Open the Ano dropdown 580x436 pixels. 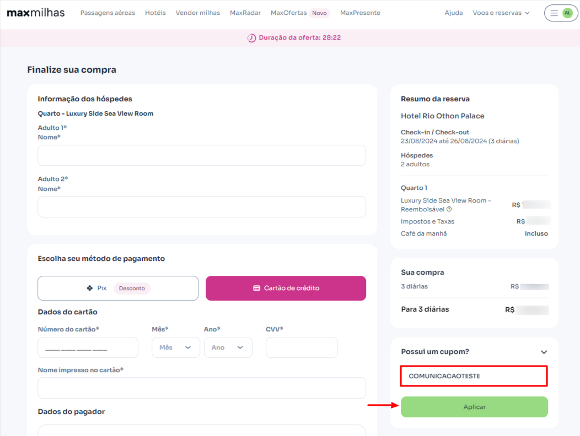click(228, 347)
